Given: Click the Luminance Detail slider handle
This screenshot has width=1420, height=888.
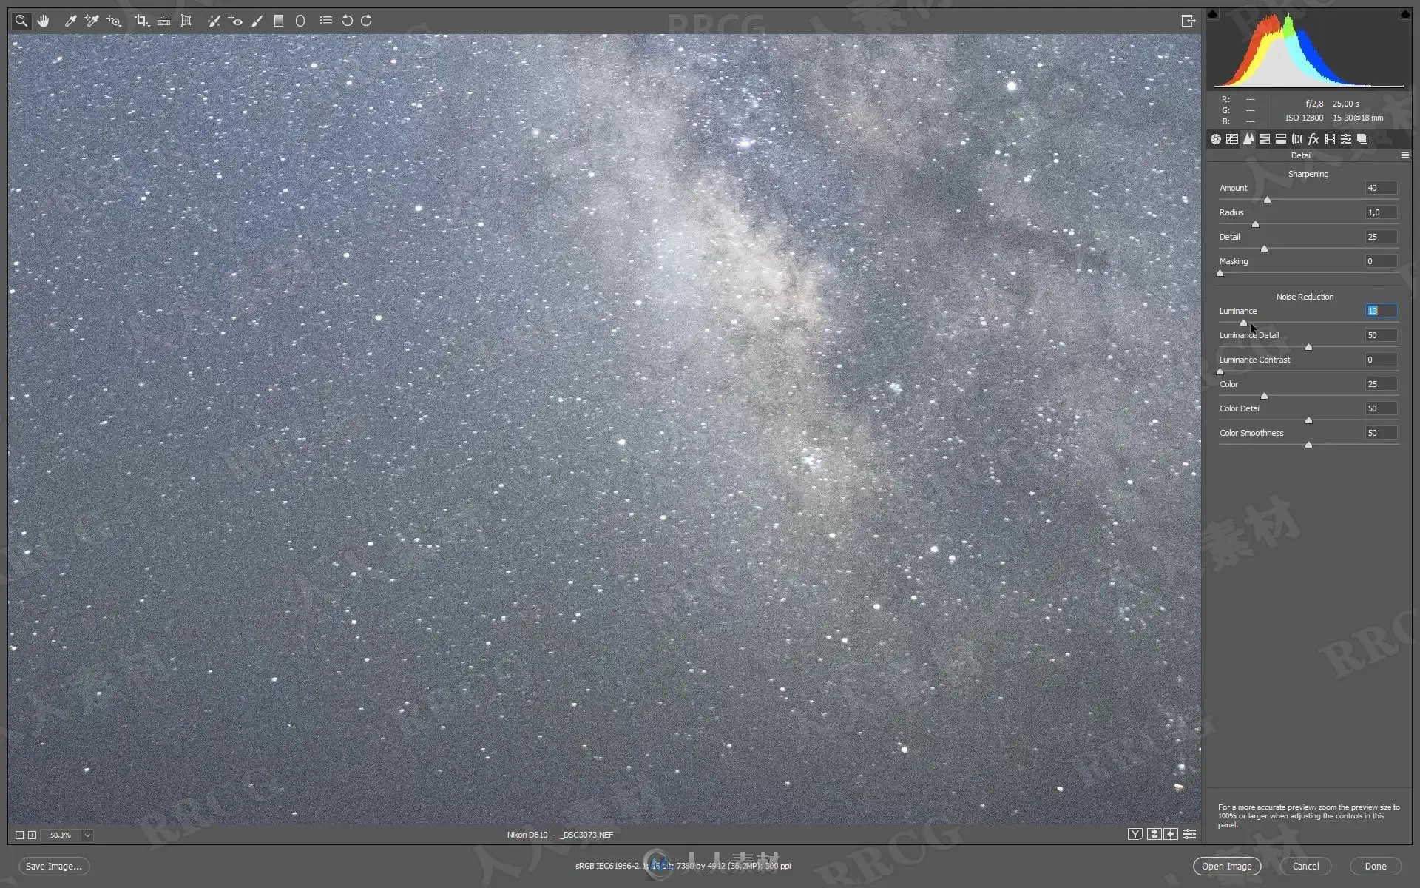Looking at the screenshot, I should click(1308, 347).
